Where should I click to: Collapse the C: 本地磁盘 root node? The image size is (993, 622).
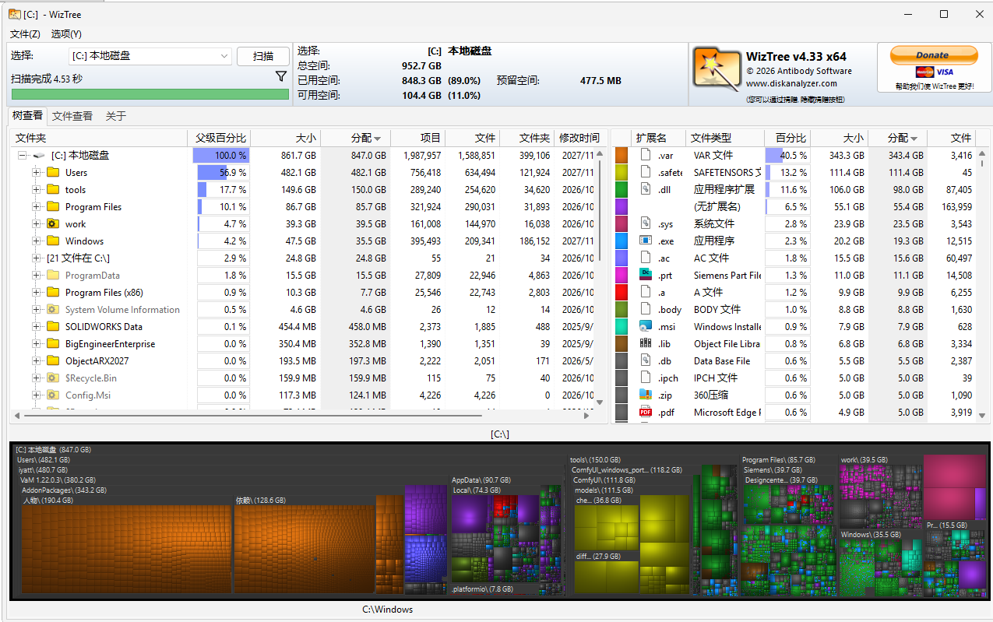[23, 155]
